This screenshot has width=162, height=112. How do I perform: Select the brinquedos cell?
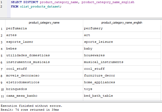[x=44, y=89]
